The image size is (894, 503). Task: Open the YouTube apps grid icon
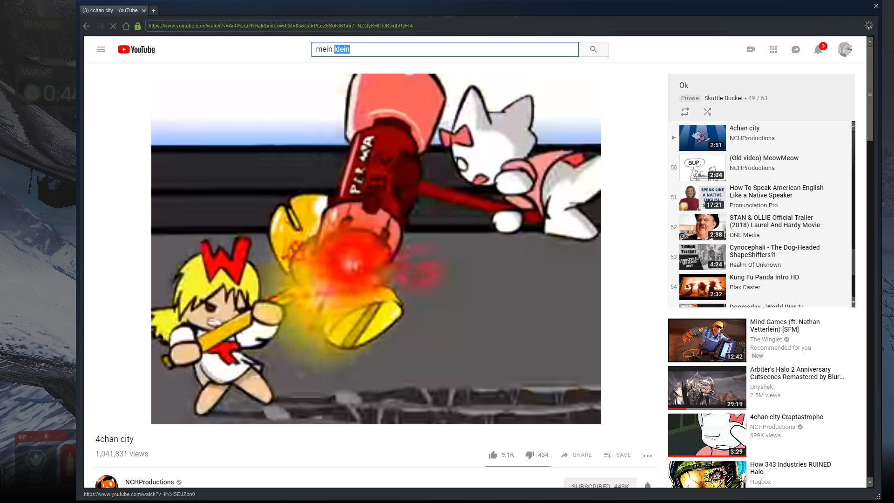click(x=773, y=49)
